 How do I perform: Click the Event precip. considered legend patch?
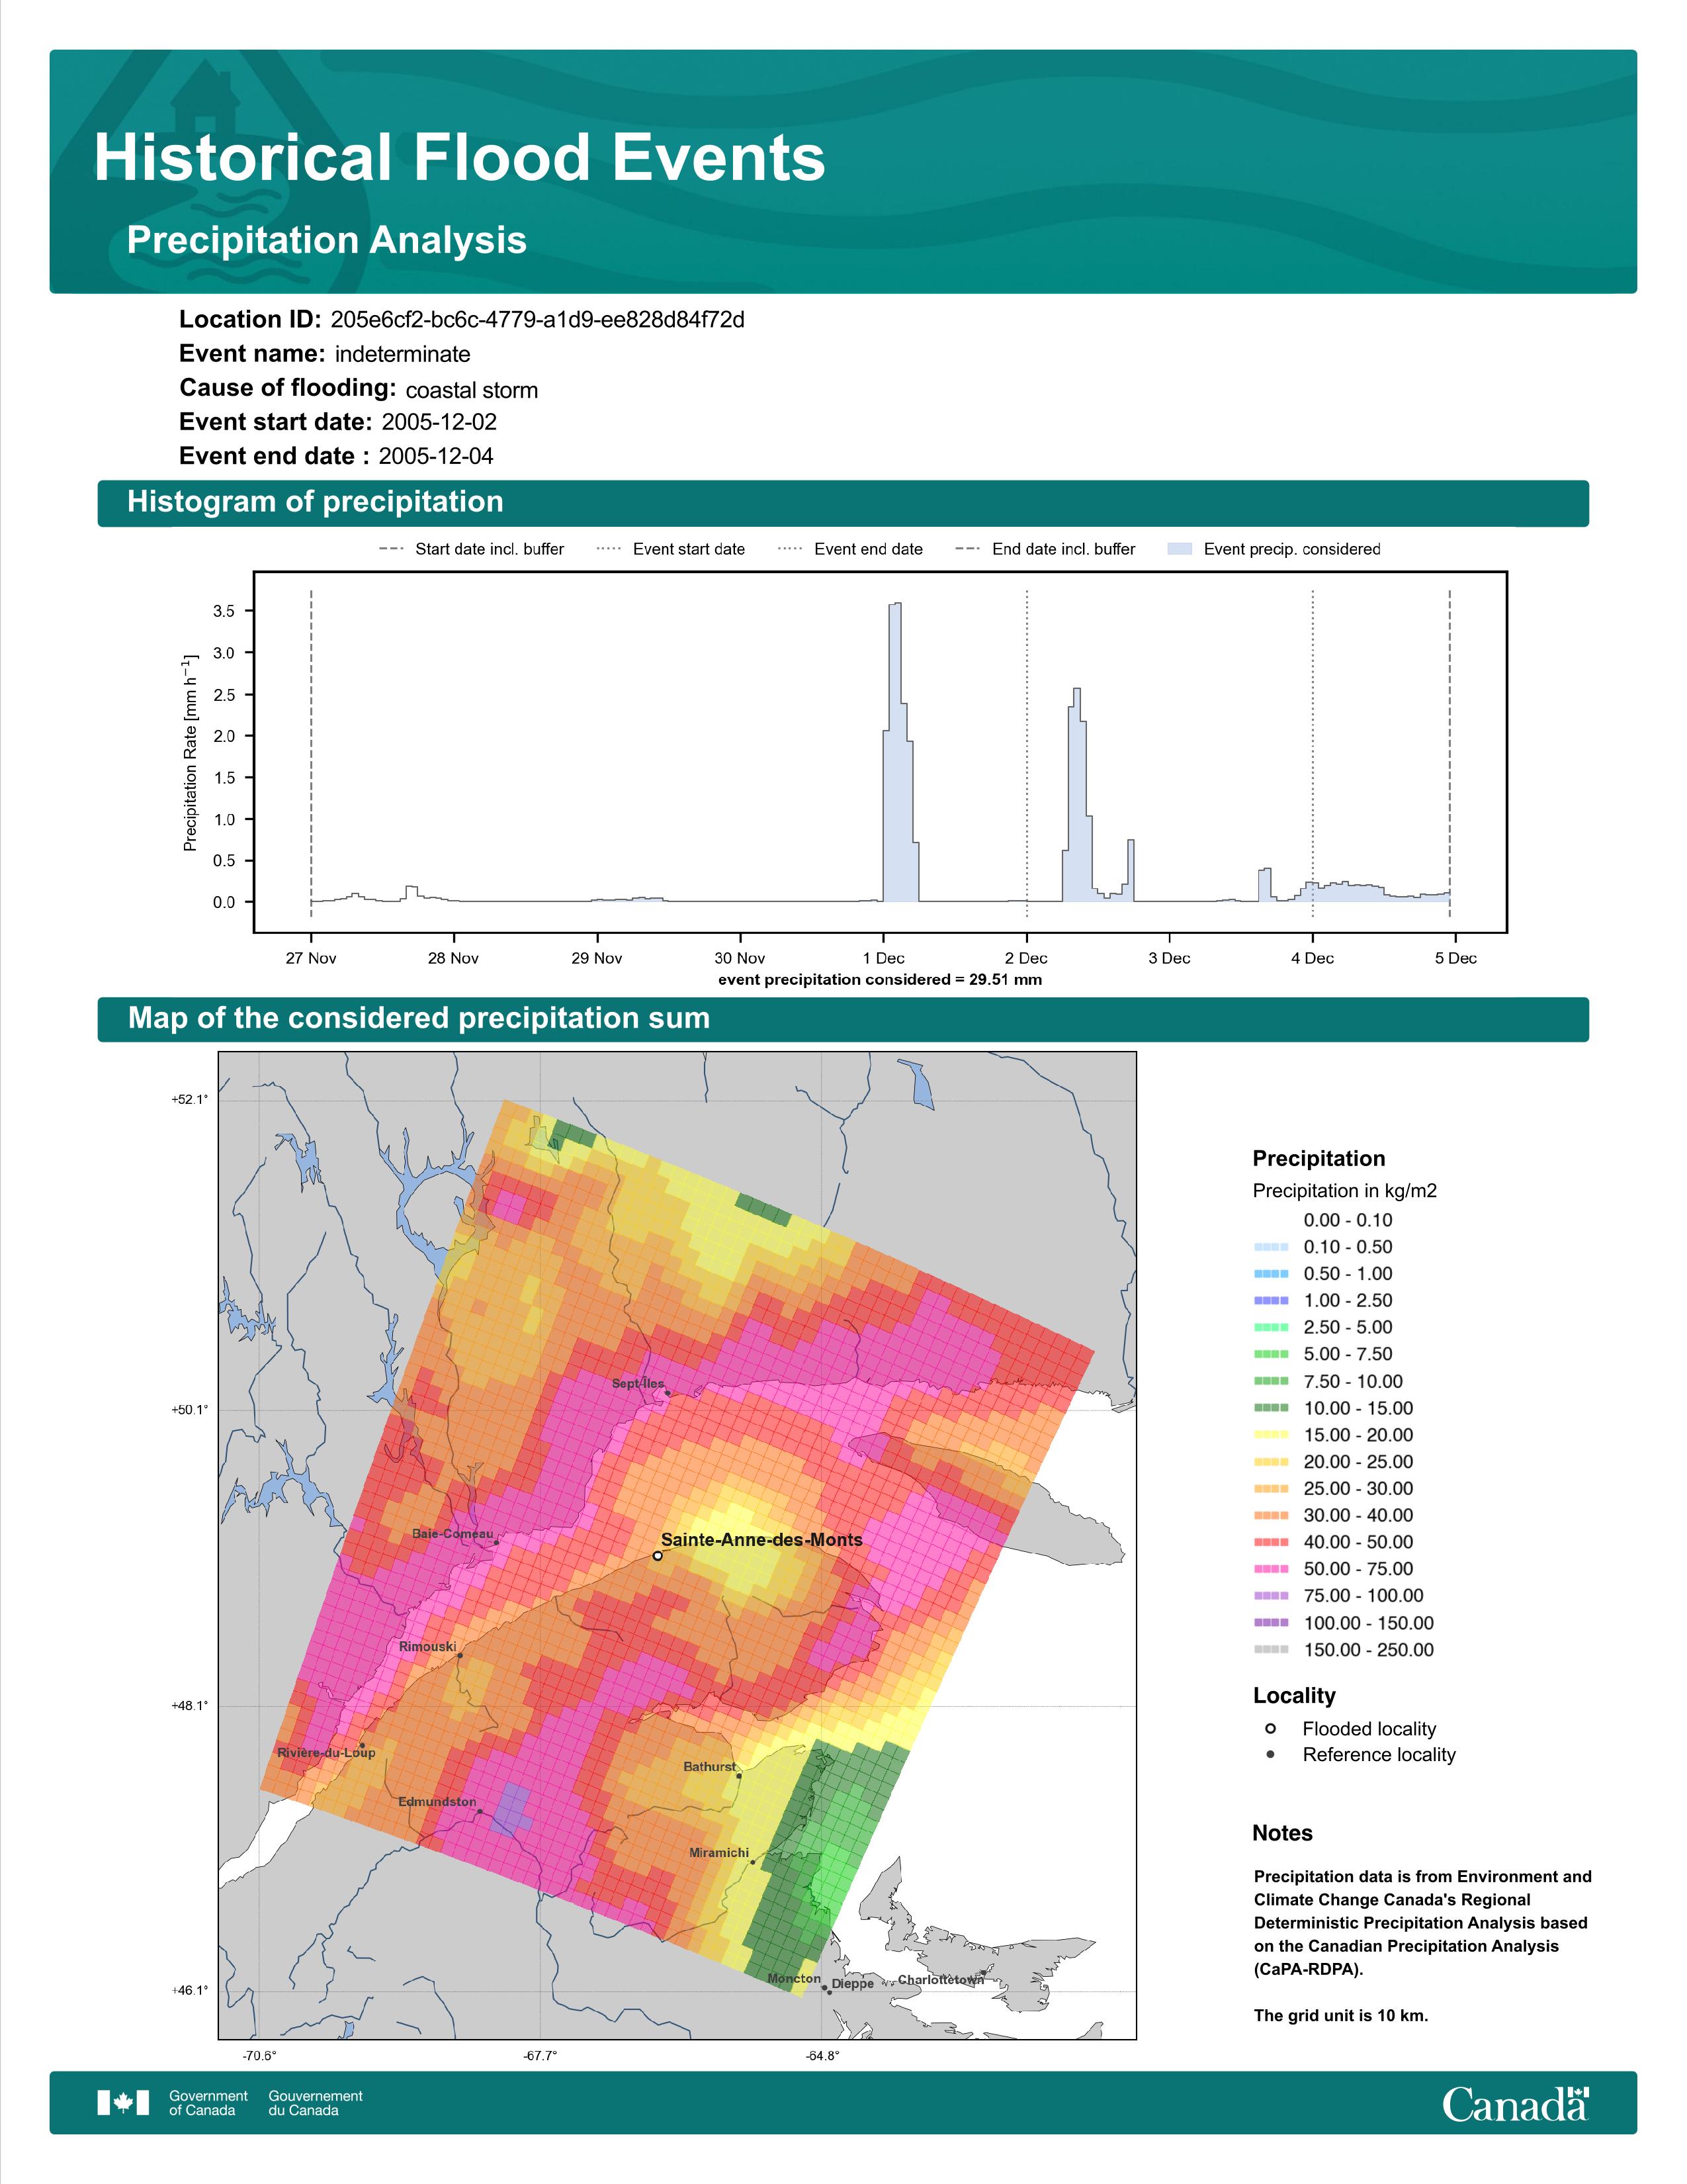tap(1180, 549)
